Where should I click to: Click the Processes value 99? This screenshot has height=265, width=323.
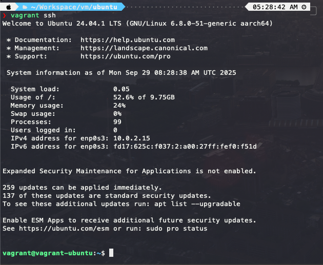pyautogui.click(x=117, y=122)
